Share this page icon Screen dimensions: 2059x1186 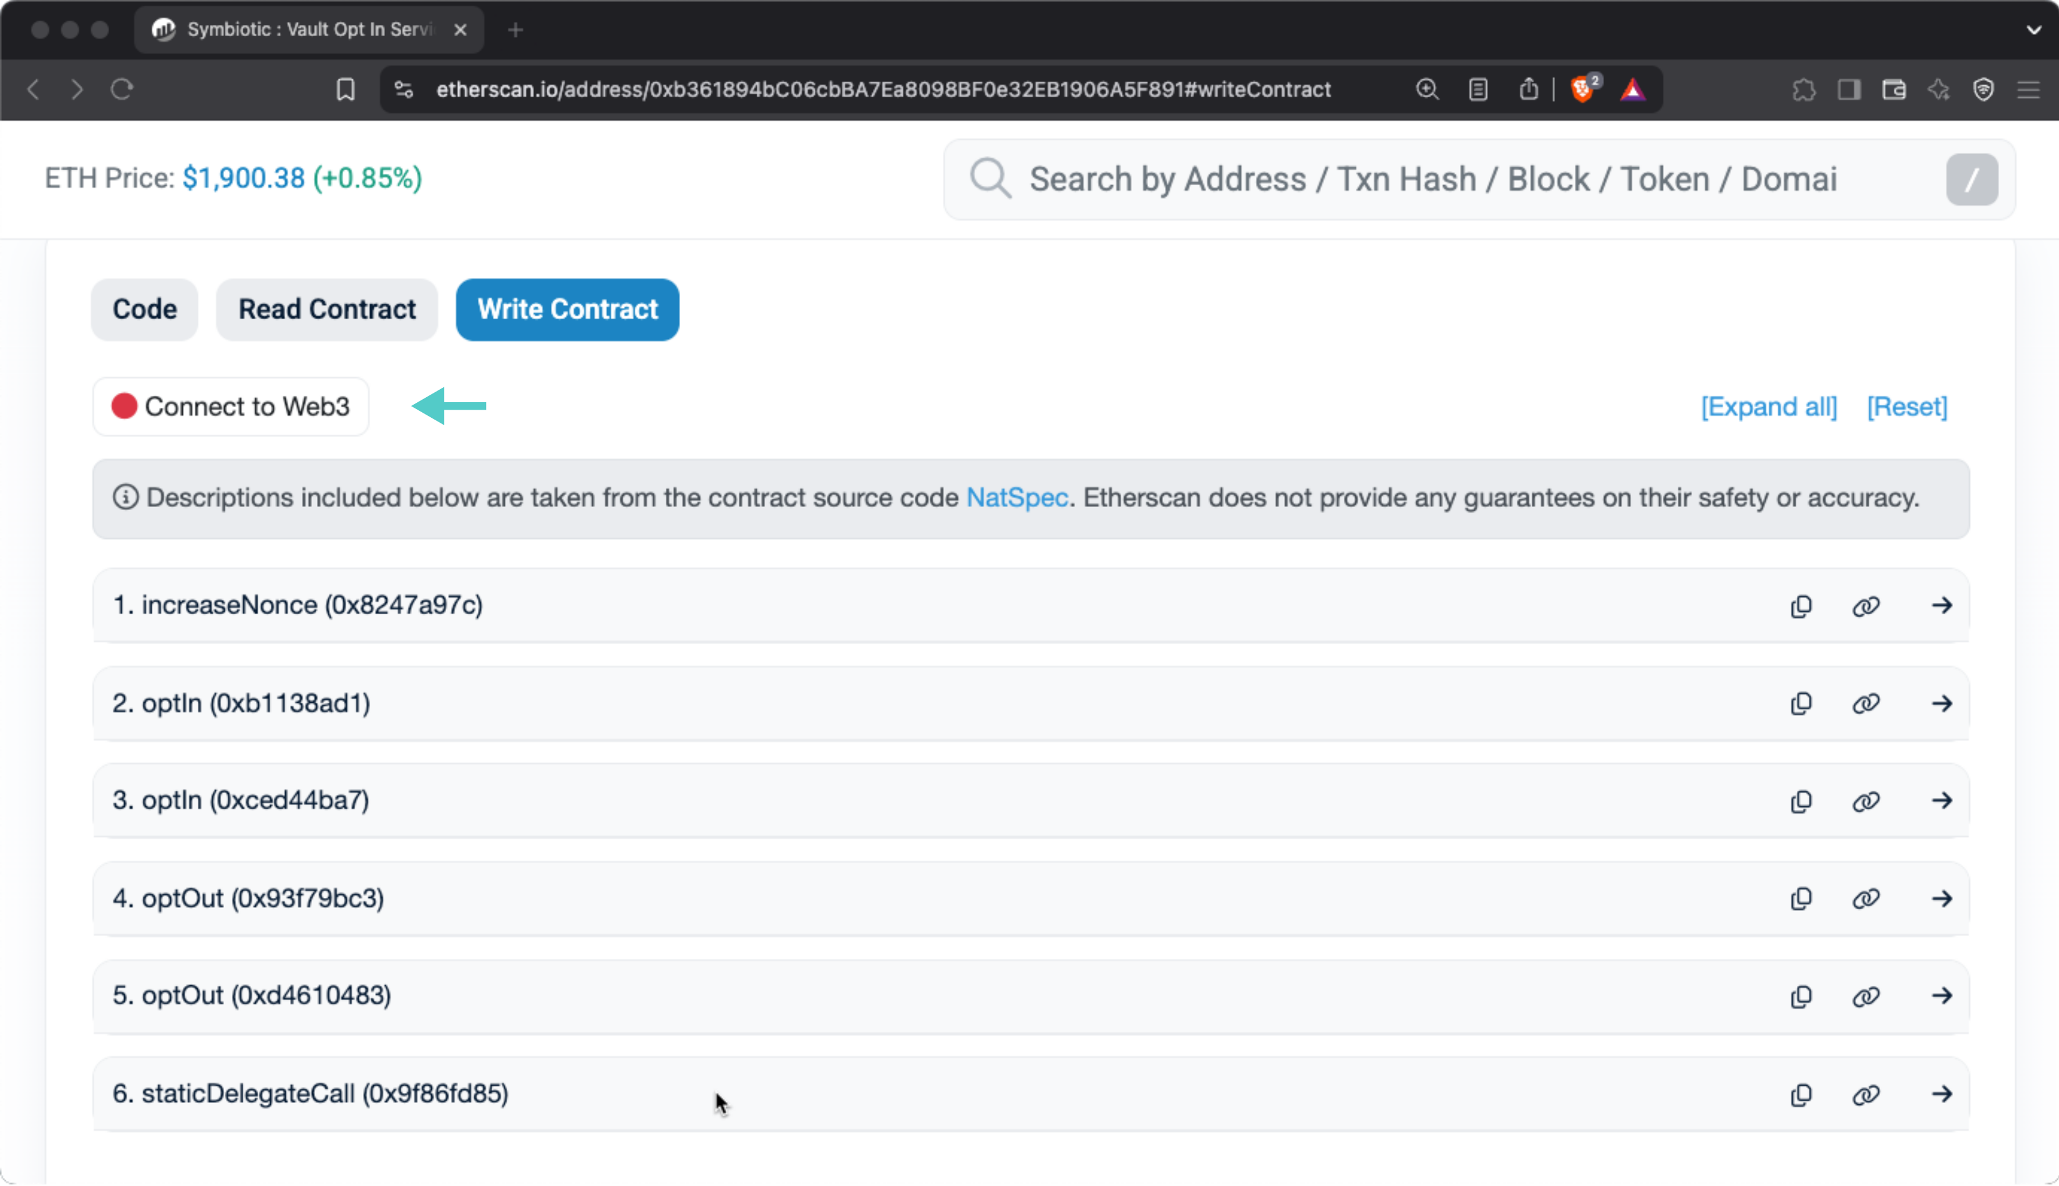pos(1529,89)
